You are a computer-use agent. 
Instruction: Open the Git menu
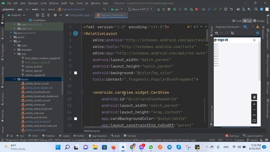(x=86, y=3)
